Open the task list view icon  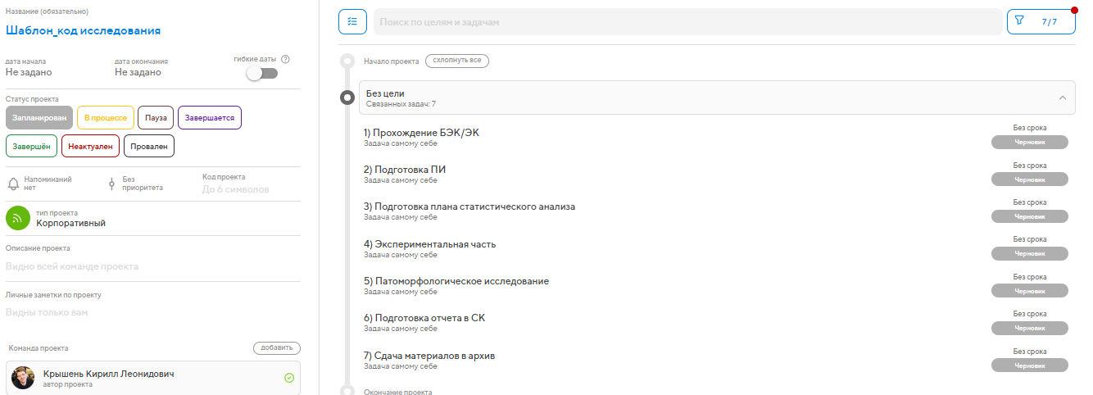[352, 21]
